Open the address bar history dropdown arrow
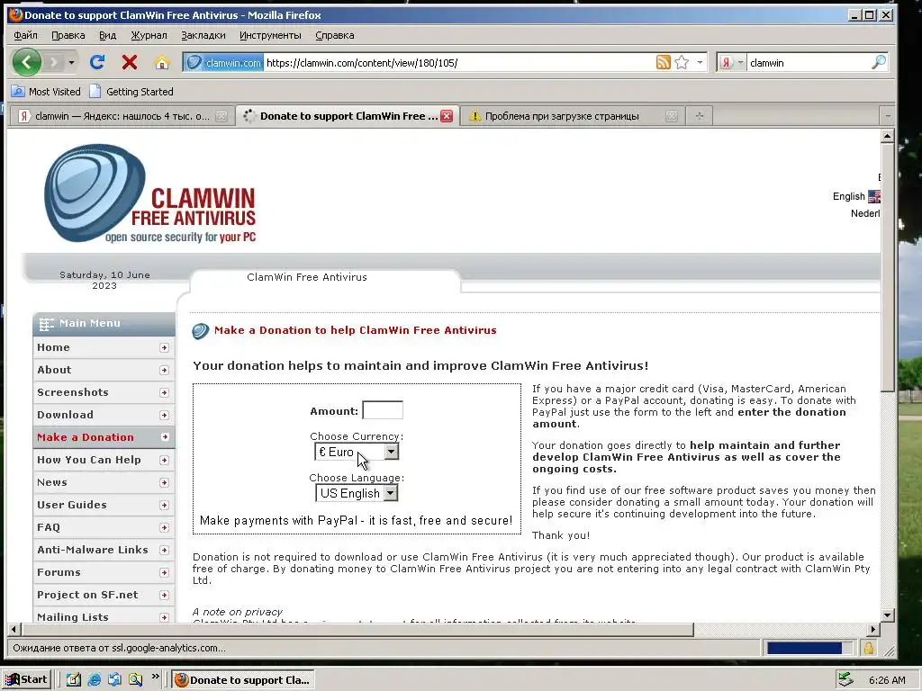Viewport: 922px width, 691px height. [x=700, y=62]
